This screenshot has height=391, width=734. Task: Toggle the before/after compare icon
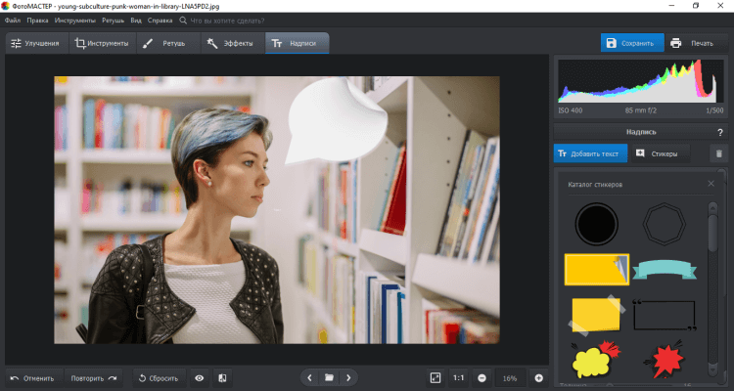pyautogui.click(x=222, y=377)
